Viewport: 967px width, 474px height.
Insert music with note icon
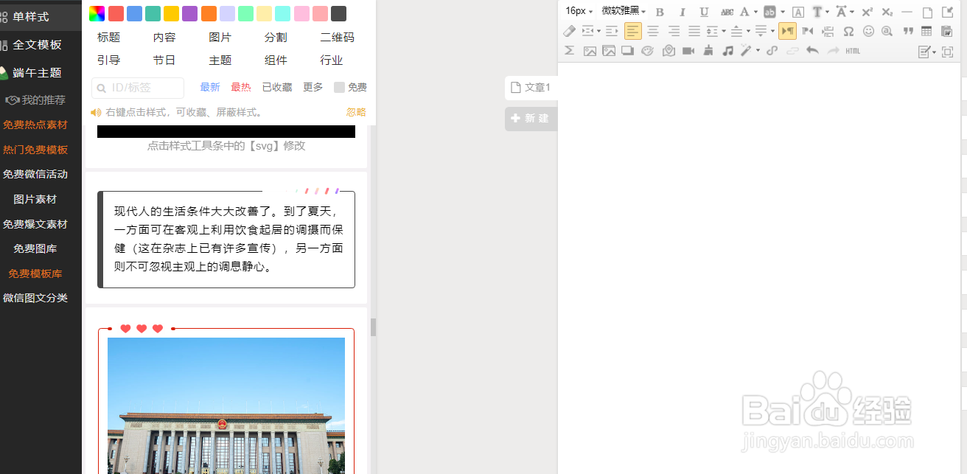[x=727, y=51]
